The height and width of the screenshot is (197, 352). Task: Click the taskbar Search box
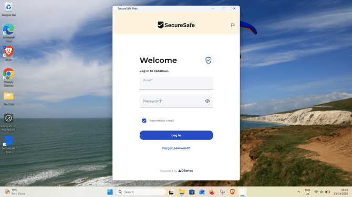(x=141, y=192)
